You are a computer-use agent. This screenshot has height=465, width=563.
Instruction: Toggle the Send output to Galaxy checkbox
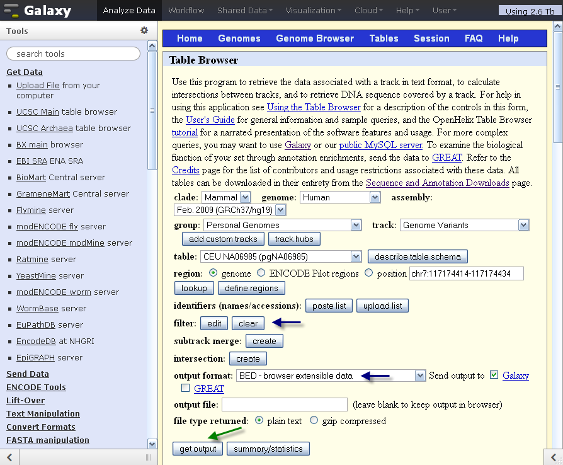pyautogui.click(x=494, y=375)
